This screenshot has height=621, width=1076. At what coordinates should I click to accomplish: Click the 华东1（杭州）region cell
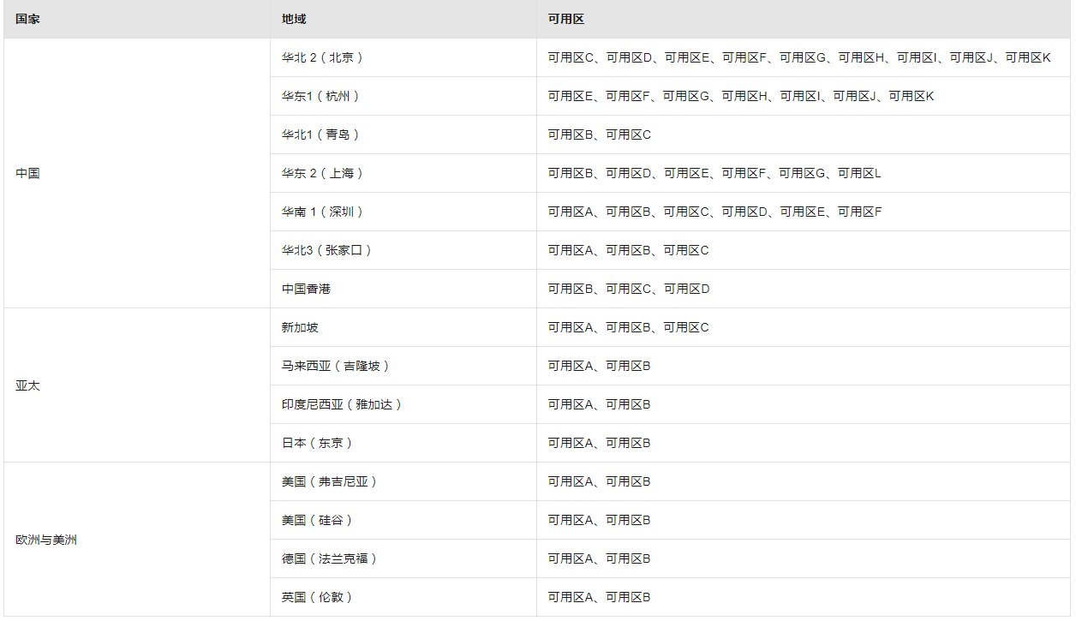point(321,96)
